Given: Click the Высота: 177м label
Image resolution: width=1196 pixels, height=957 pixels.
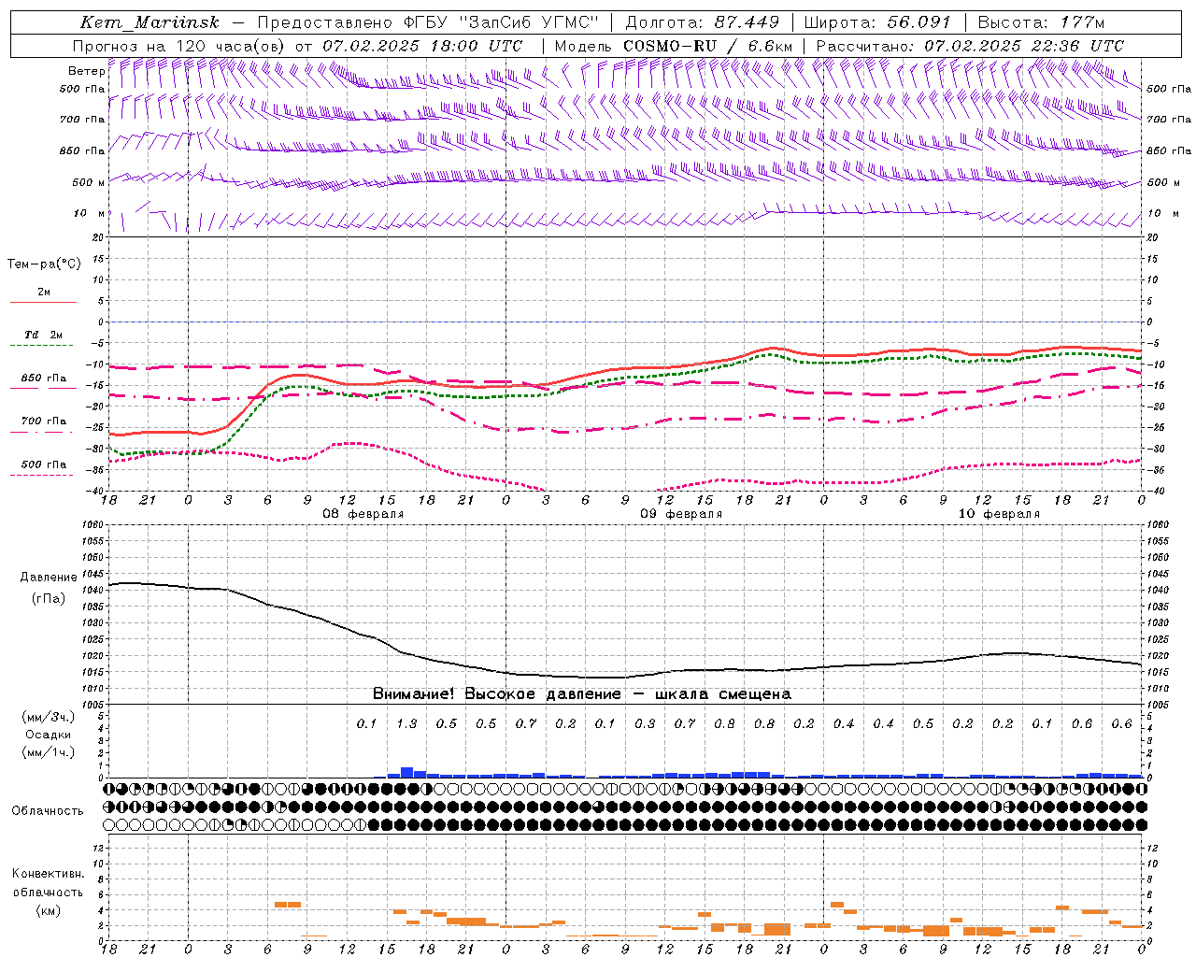Looking at the screenshot, I should tap(1041, 22).
